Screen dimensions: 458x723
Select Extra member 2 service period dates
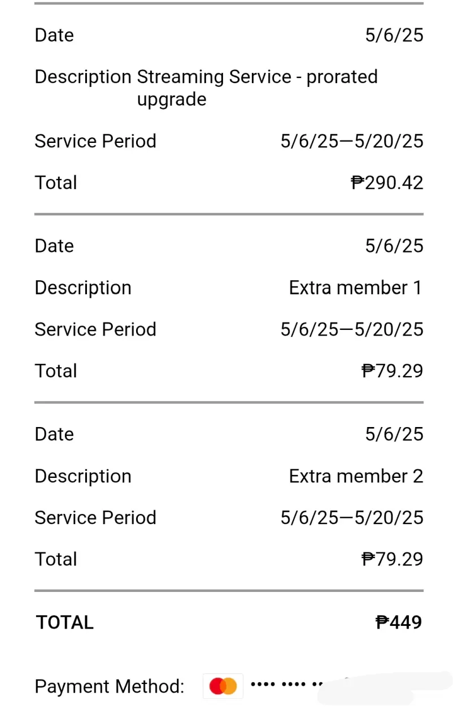352,517
